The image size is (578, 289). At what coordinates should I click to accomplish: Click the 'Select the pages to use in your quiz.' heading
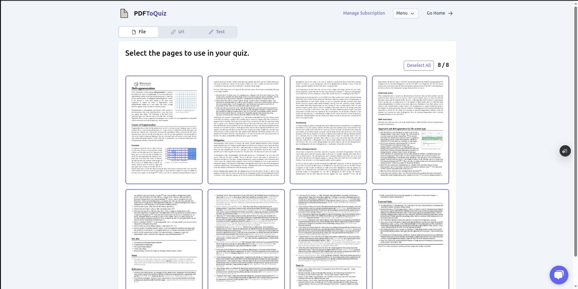[187, 53]
